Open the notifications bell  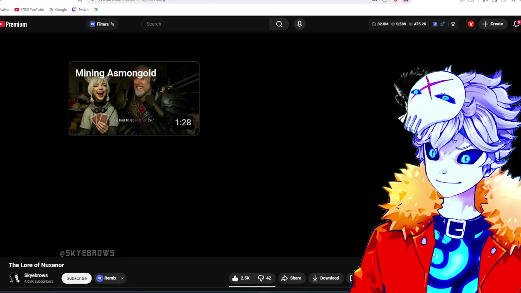click(516, 24)
